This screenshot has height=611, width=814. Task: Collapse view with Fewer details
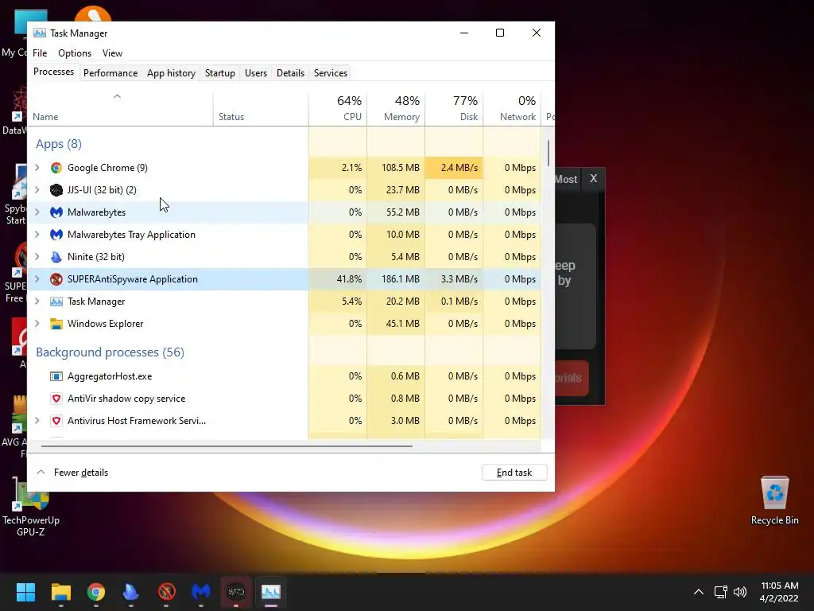tap(72, 473)
